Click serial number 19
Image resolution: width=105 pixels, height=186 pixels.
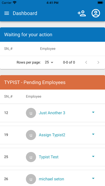pyautogui.click(x=6, y=135)
